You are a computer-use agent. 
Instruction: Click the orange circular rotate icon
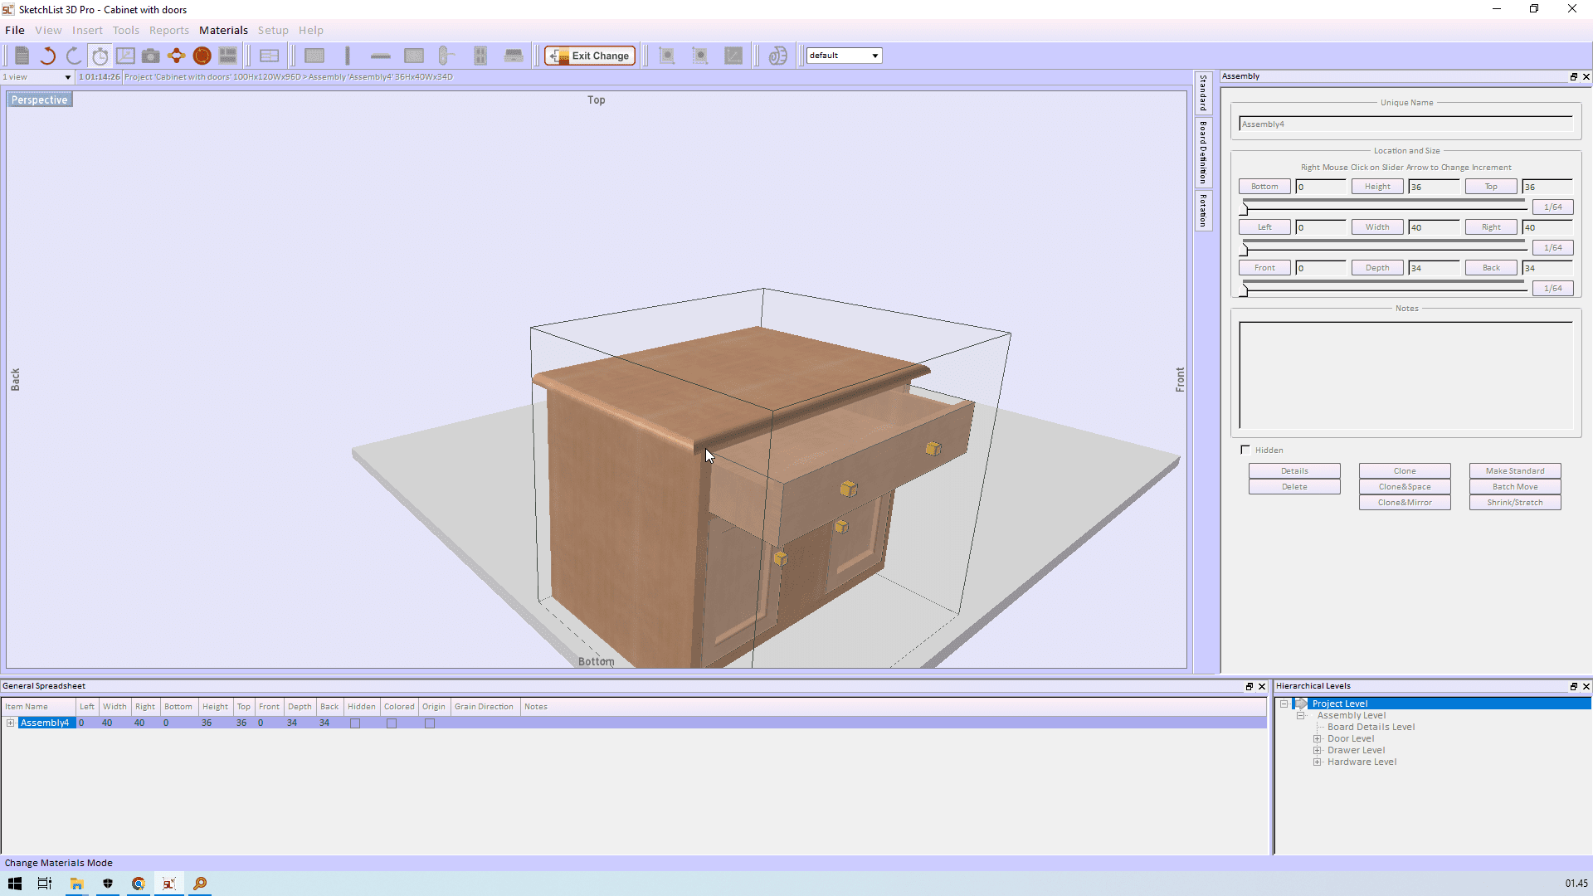202,56
